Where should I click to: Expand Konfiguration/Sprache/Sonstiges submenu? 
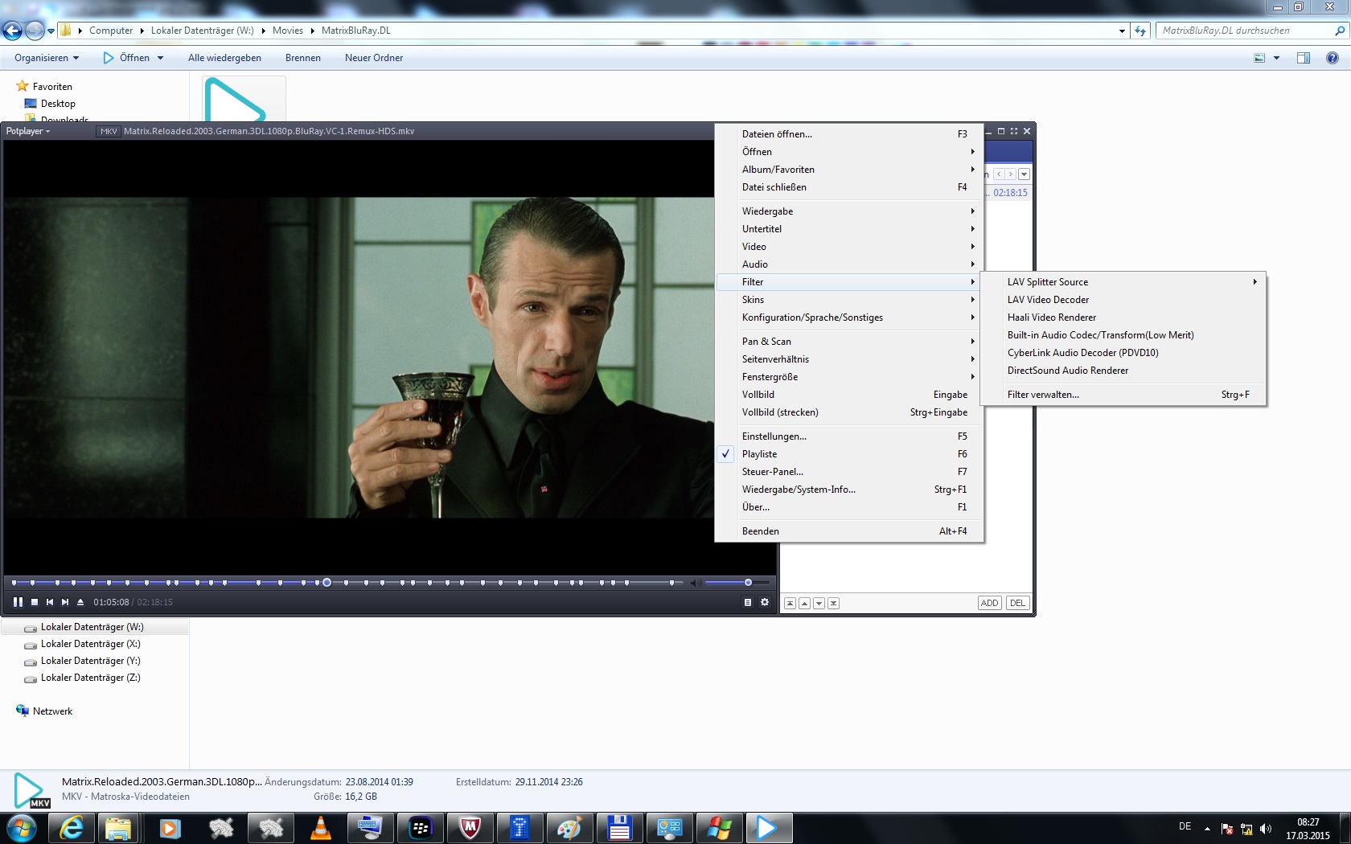tap(849, 318)
